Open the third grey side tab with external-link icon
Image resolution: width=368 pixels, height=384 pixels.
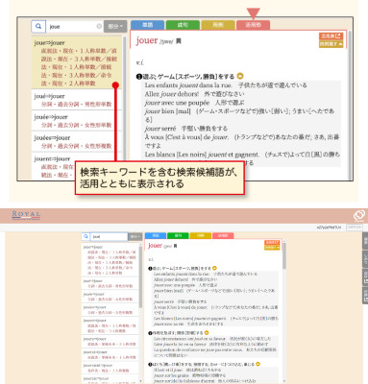[x=365, y=276]
